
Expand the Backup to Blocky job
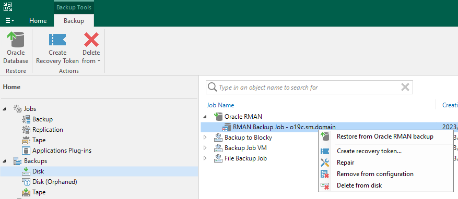click(x=205, y=138)
